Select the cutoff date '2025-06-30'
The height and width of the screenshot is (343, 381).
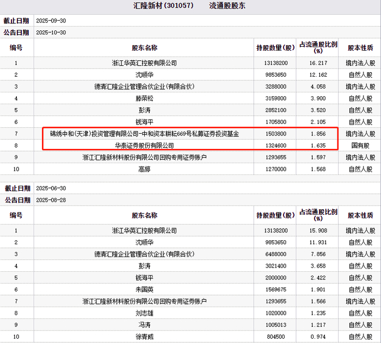51,189
